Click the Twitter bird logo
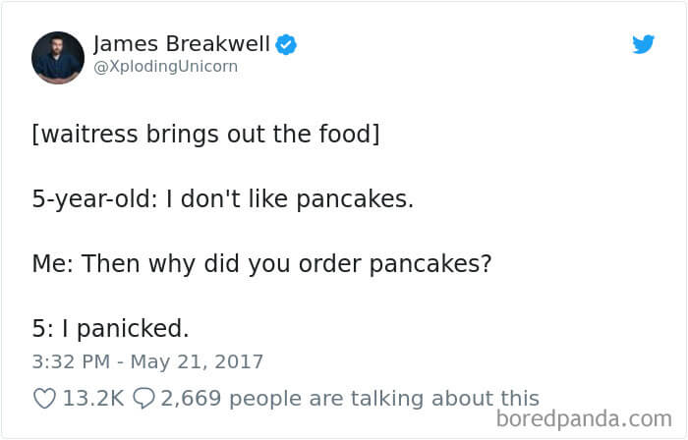This screenshot has height=440, width=688. tap(643, 44)
